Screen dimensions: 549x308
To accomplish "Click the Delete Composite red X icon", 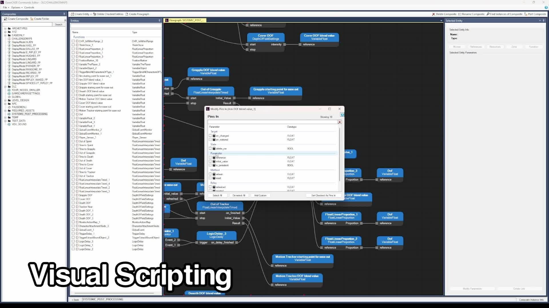I will click(433, 14).
